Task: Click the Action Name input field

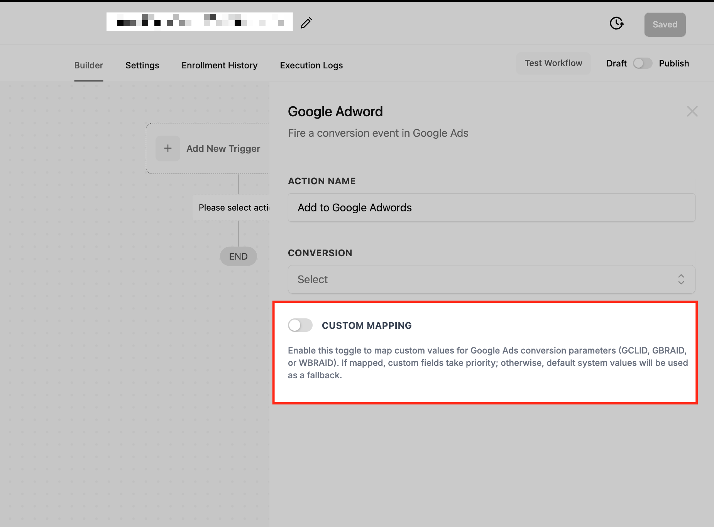Action: 491,207
